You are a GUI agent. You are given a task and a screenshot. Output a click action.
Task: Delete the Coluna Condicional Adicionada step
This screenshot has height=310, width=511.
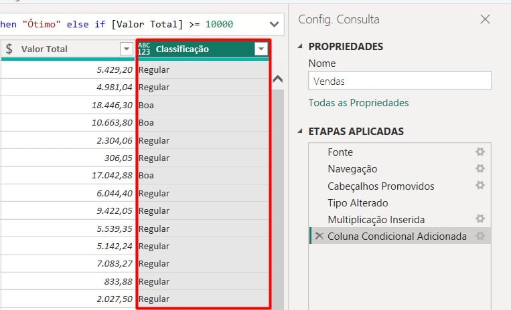[x=319, y=236]
